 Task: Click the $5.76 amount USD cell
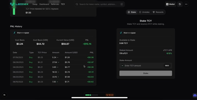click(x=67, y=62)
